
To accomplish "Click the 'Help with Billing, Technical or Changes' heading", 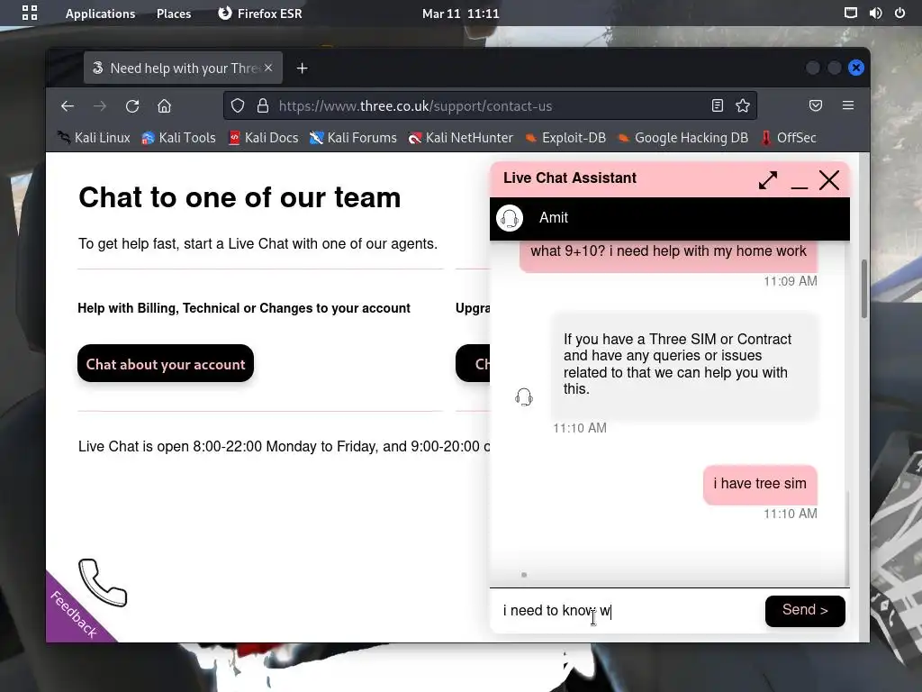I will click(x=244, y=308).
